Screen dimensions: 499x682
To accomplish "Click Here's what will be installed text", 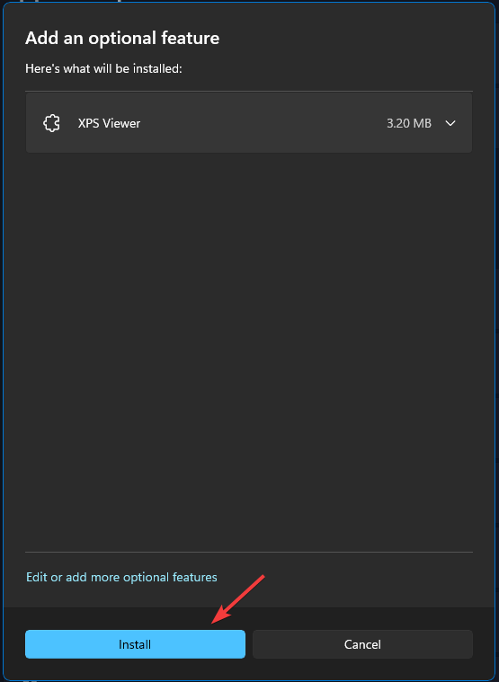I will coord(103,68).
